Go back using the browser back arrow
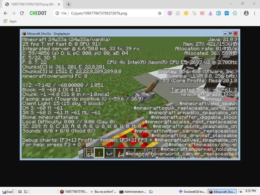260x195 pixels. point(6,13)
